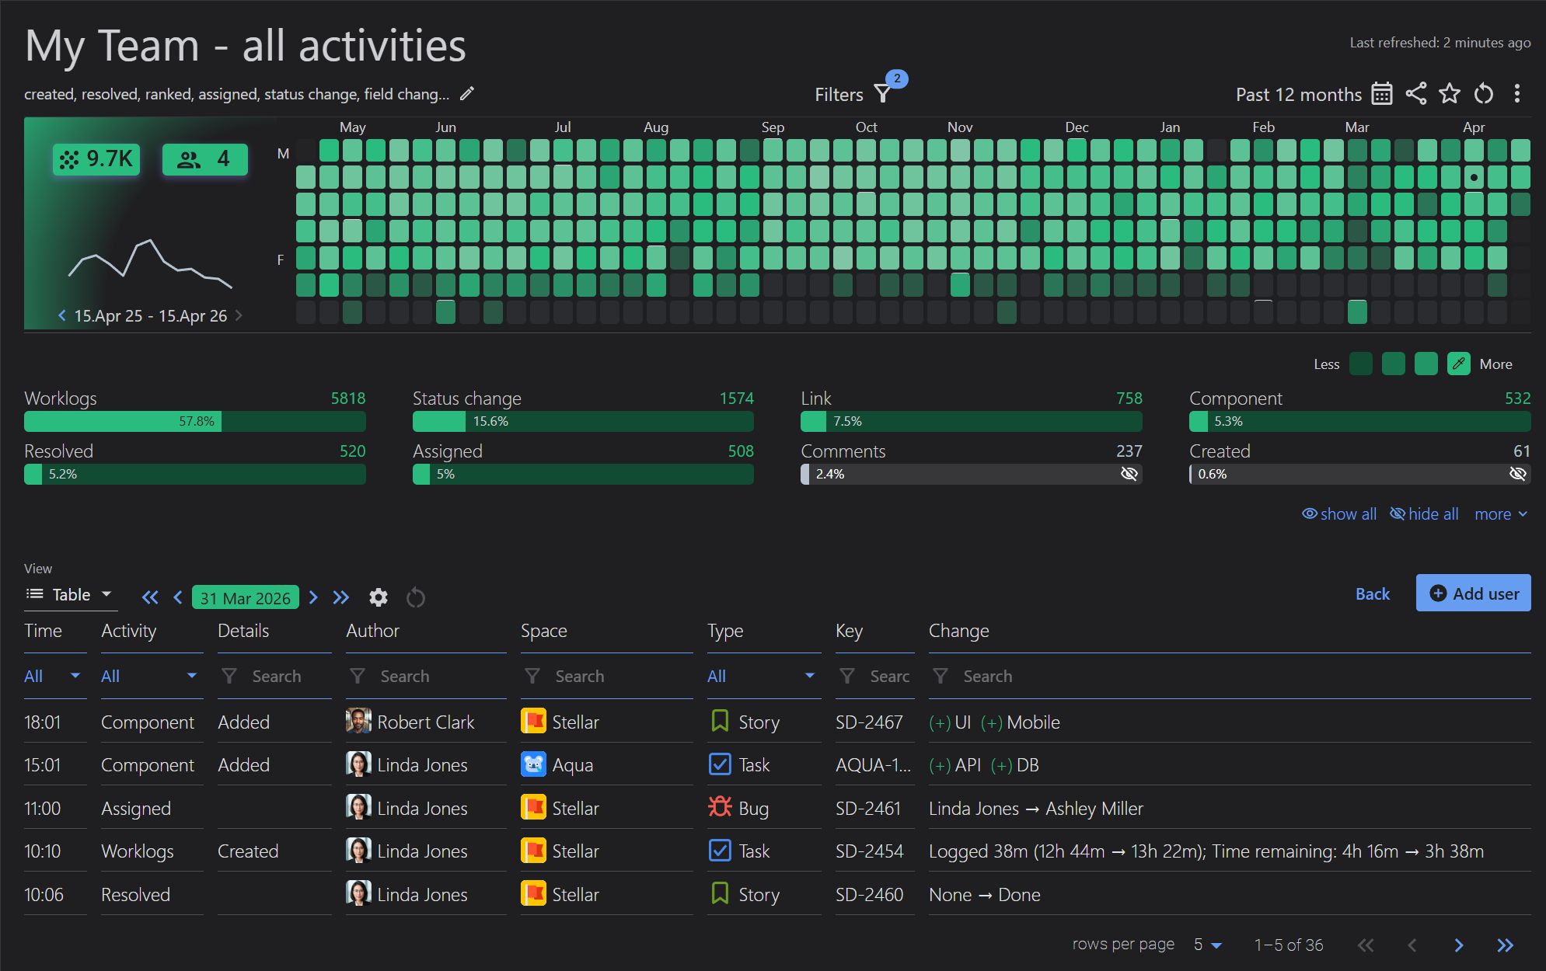Image resolution: width=1546 pixels, height=971 pixels.
Task: Toggle the eyedropper on the heatmap legend
Action: (1457, 364)
